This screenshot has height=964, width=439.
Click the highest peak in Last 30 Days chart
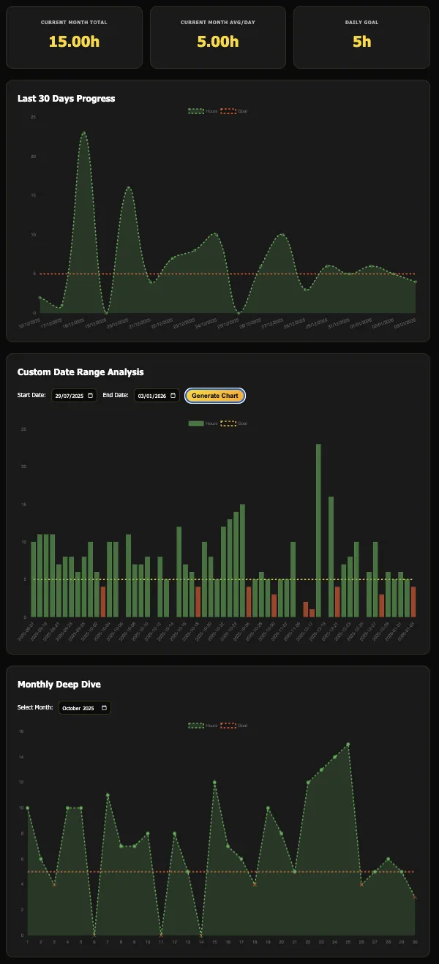(x=84, y=133)
